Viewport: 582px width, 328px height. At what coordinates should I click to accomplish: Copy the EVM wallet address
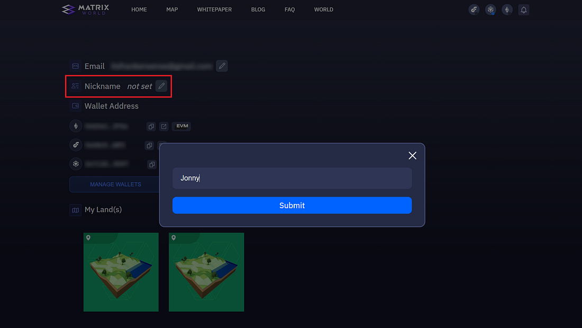click(151, 127)
